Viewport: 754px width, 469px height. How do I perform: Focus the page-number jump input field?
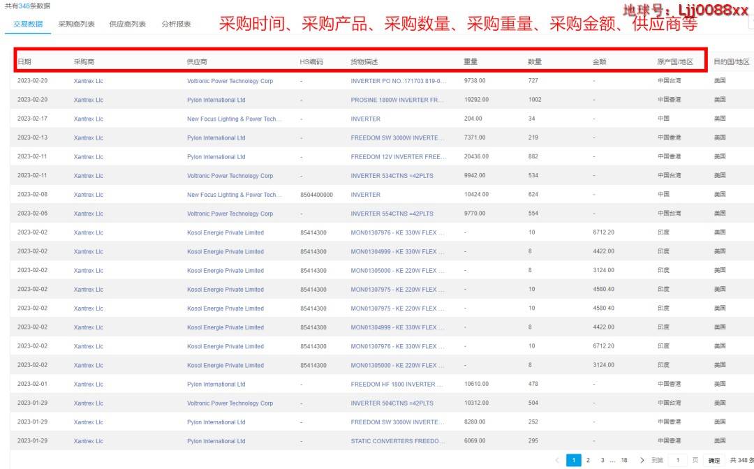point(678,461)
